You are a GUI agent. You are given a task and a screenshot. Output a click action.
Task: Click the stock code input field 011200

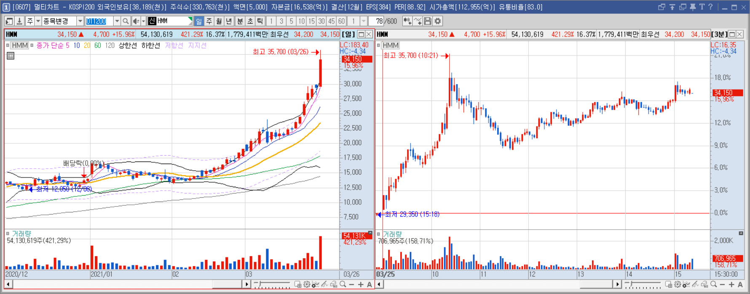pos(99,21)
